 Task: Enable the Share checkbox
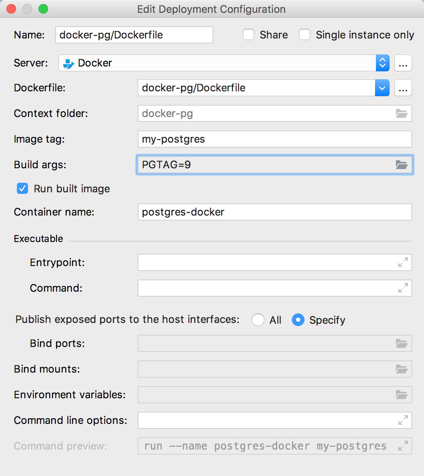[248, 34]
